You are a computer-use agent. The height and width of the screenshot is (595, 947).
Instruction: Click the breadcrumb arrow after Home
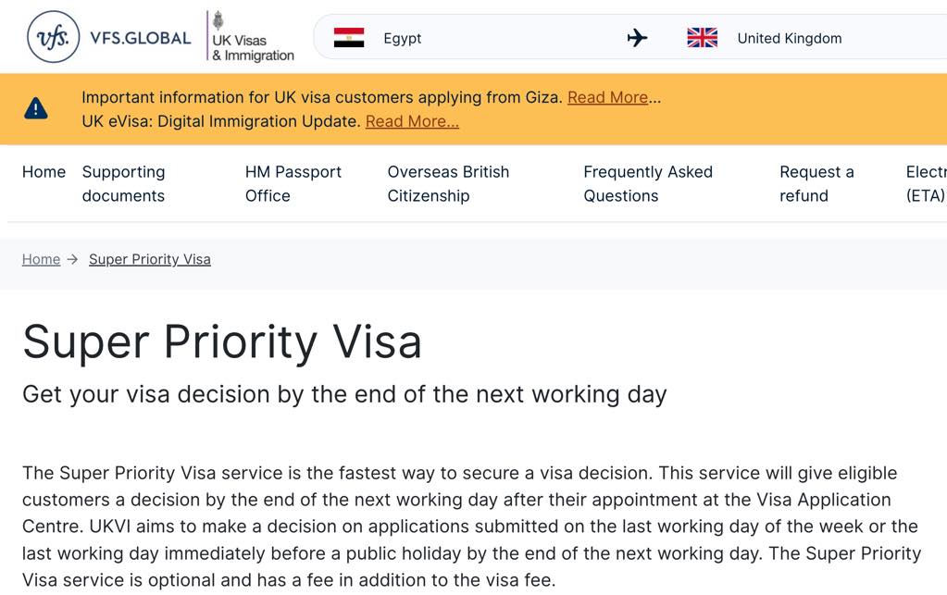click(73, 259)
